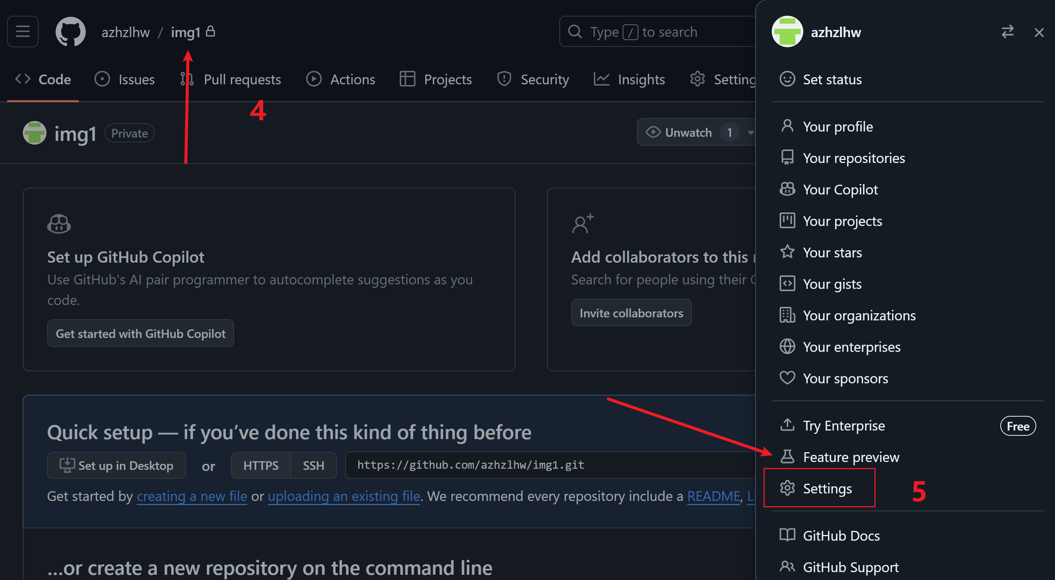Click the Set up GitHub Copilot heading
1055x580 pixels.
(x=126, y=257)
